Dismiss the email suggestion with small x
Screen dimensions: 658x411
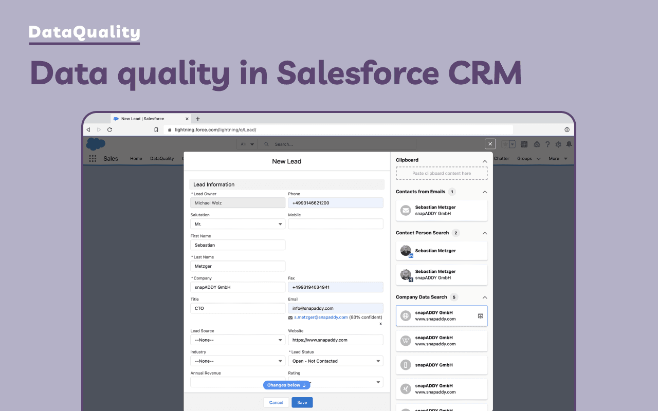(x=380, y=324)
